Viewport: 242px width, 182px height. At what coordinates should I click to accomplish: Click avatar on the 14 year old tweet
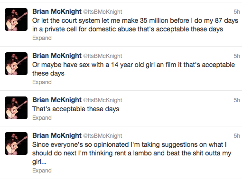click(16, 64)
